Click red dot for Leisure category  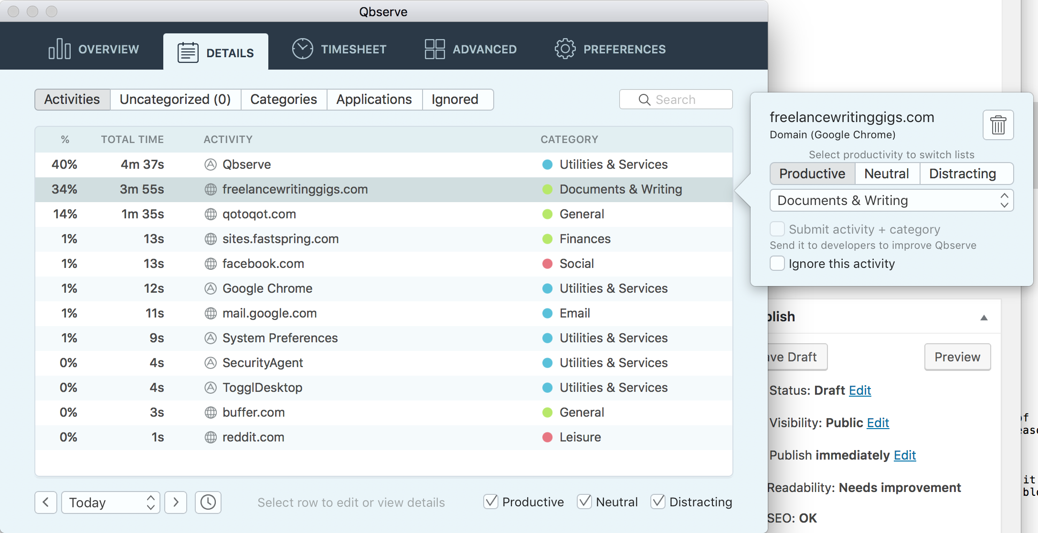point(548,437)
